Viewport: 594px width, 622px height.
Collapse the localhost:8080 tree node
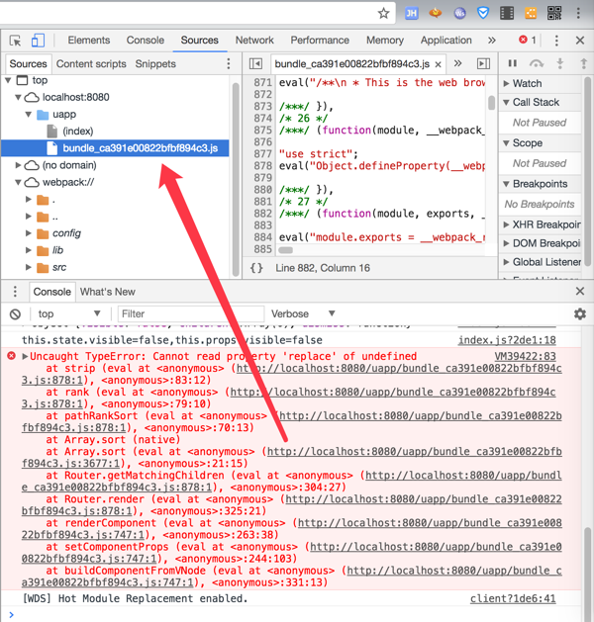pos(18,97)
